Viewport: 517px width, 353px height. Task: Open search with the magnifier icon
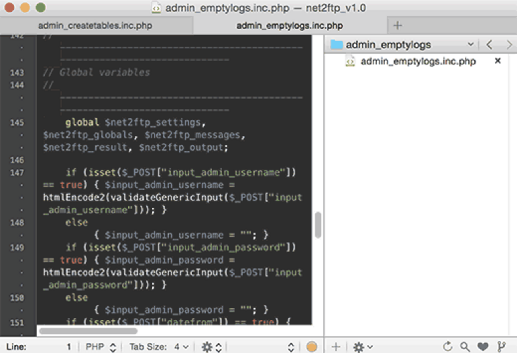pos(466,346)
